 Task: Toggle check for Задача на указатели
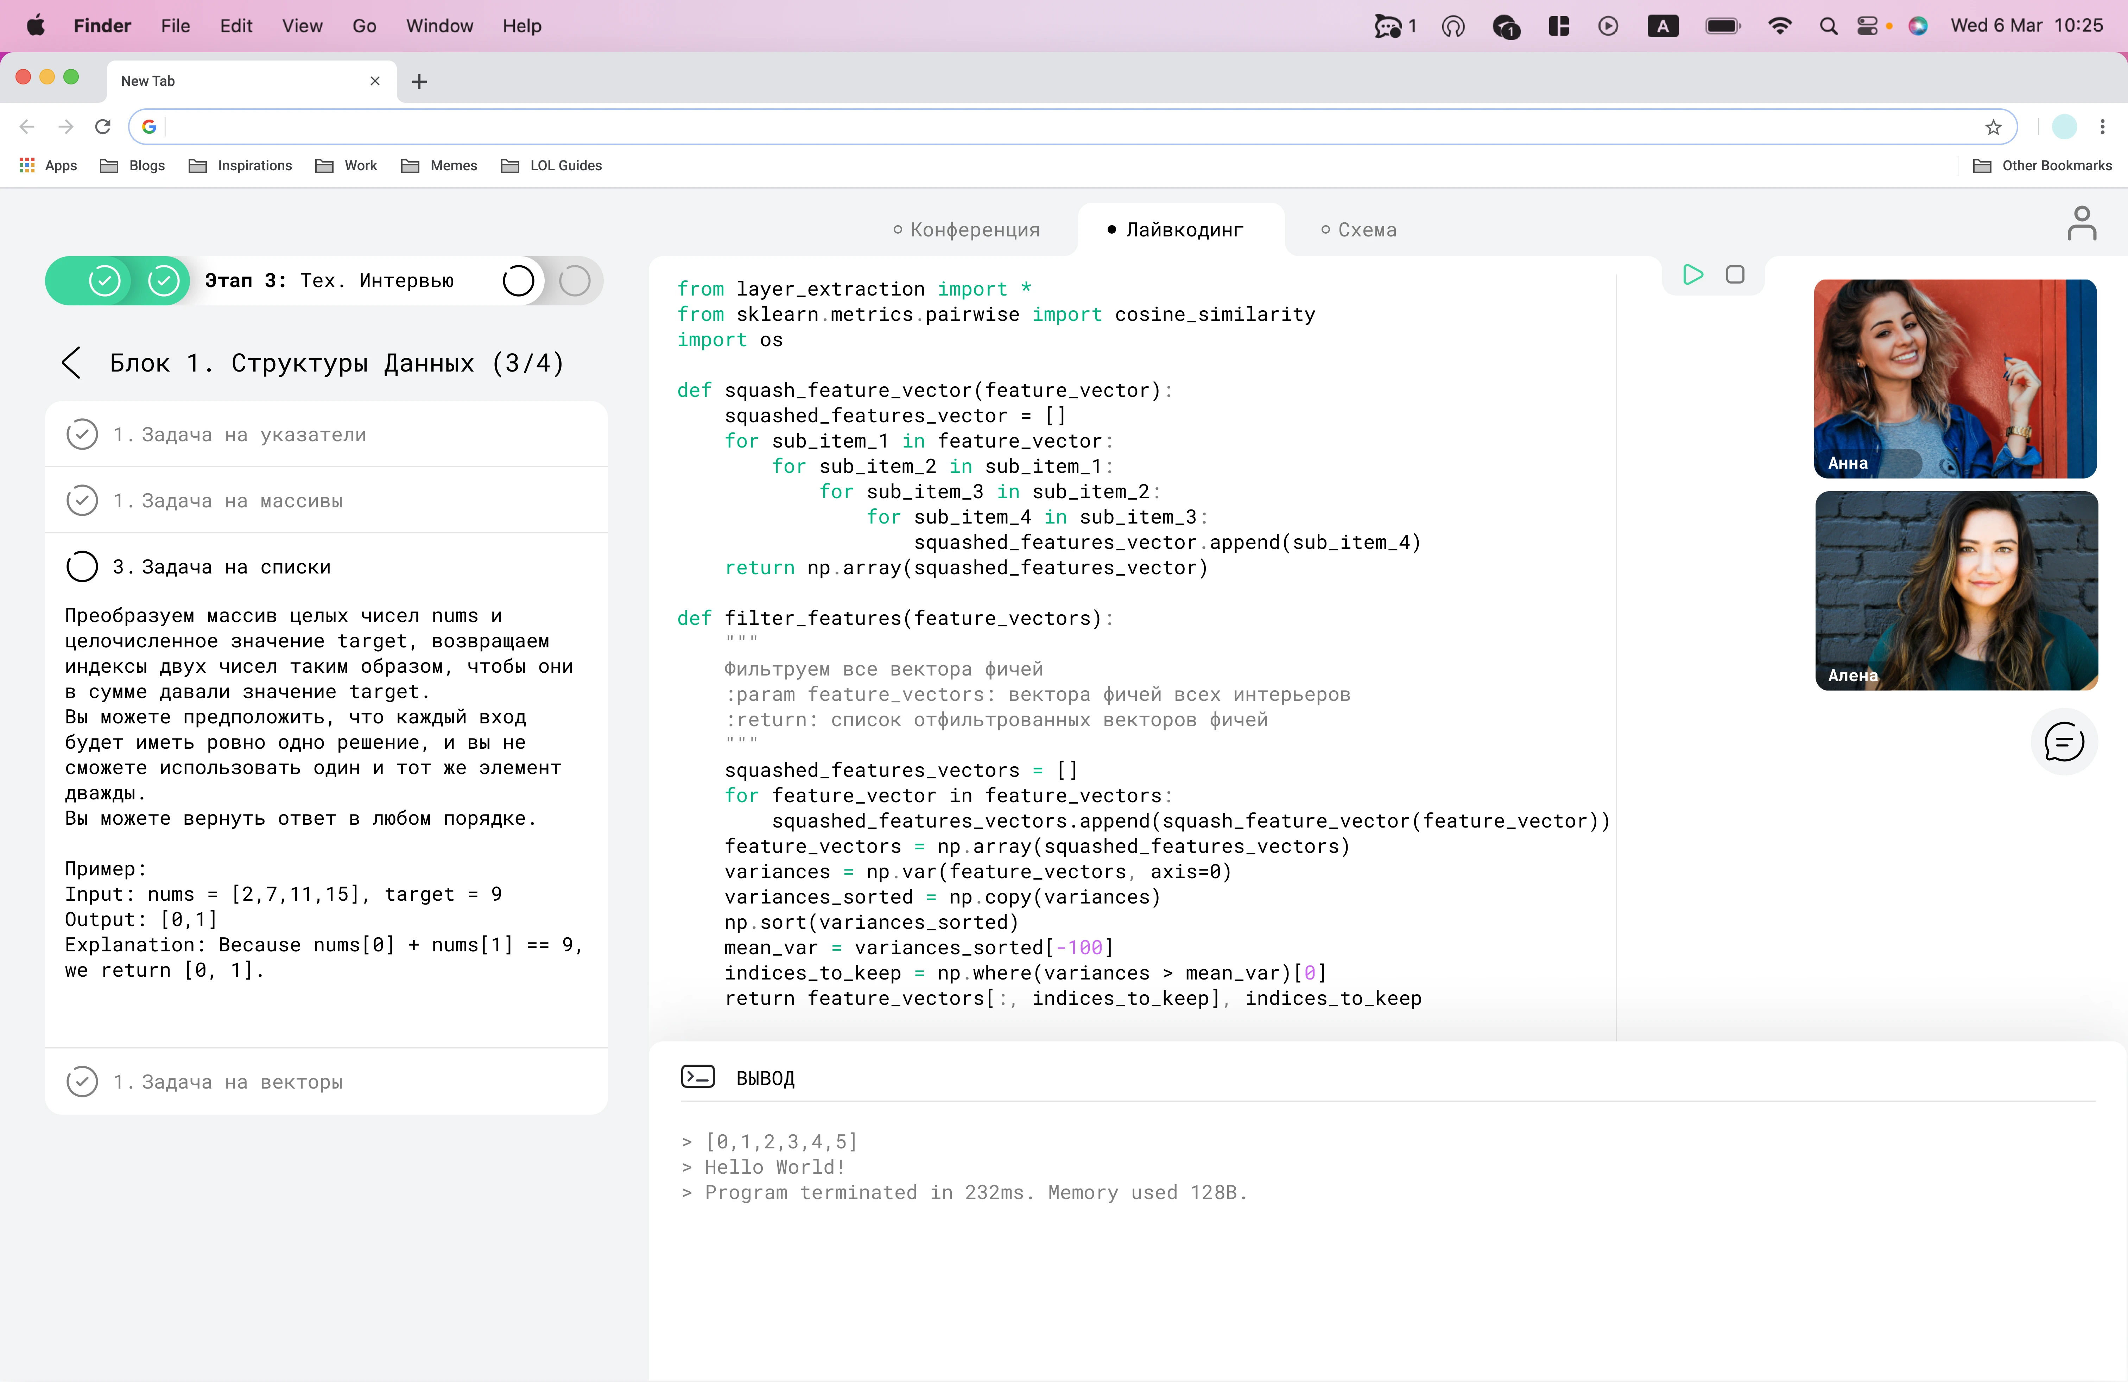[82, 435]
